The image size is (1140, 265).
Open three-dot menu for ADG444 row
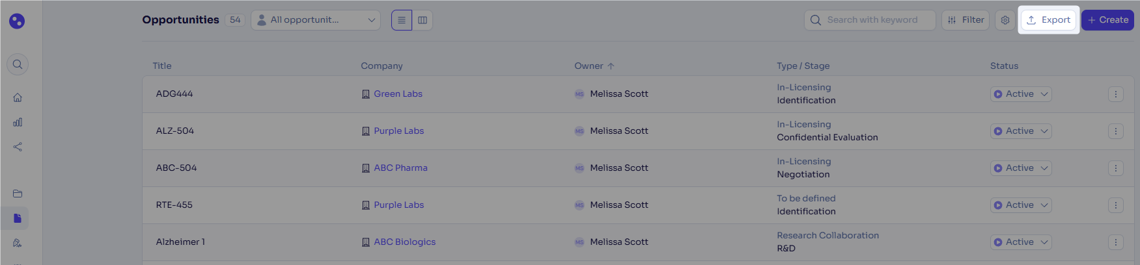(x=1115, y=94)
